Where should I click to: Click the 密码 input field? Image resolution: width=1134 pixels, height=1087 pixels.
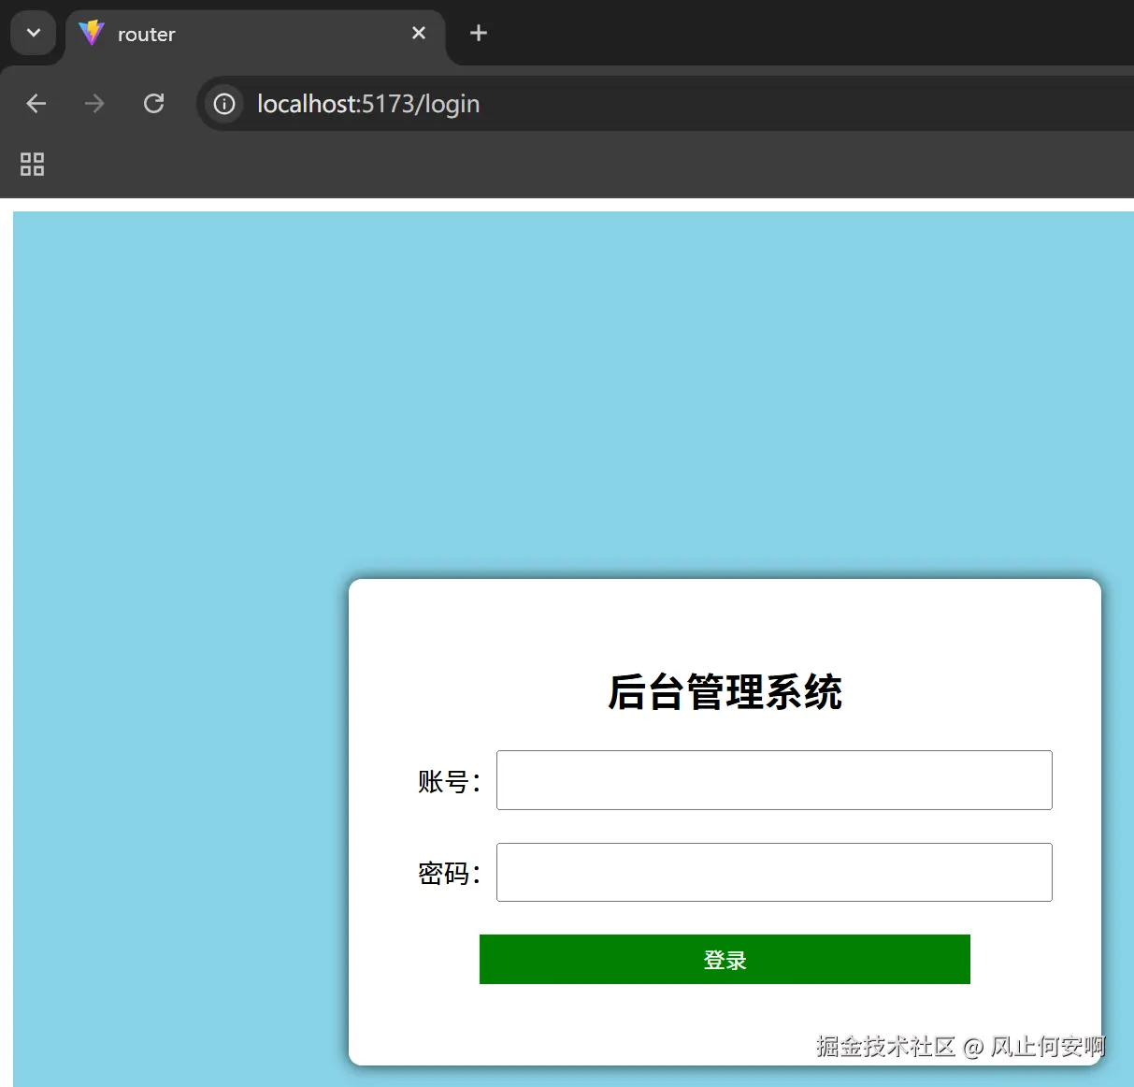[x=774, y=873]
